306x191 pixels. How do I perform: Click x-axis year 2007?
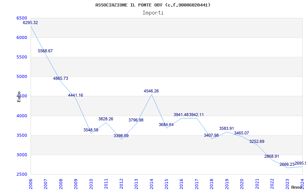click(x=46, y=184)
